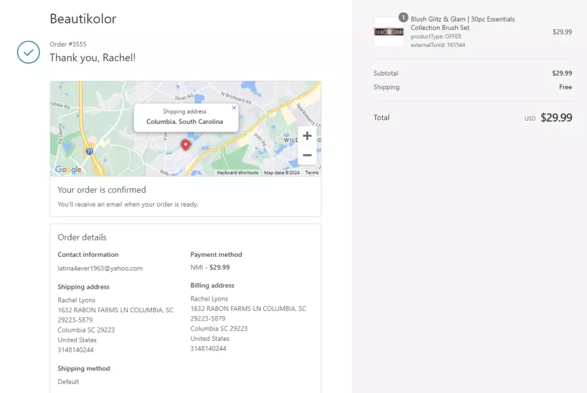Zoom in on the map

coord(307,136)
